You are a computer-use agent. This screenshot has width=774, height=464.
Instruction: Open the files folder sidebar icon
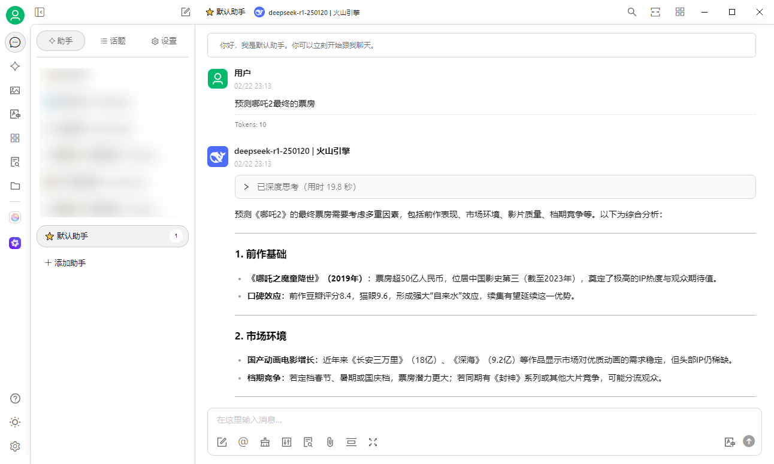click(x=15, y=186)
